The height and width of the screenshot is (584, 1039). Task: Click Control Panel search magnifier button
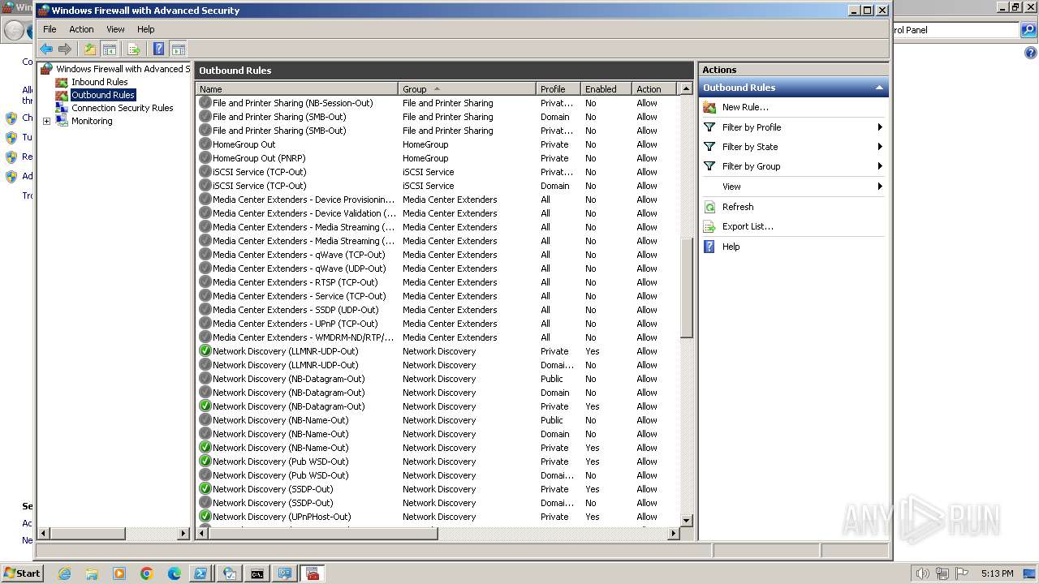[1028, 30]
